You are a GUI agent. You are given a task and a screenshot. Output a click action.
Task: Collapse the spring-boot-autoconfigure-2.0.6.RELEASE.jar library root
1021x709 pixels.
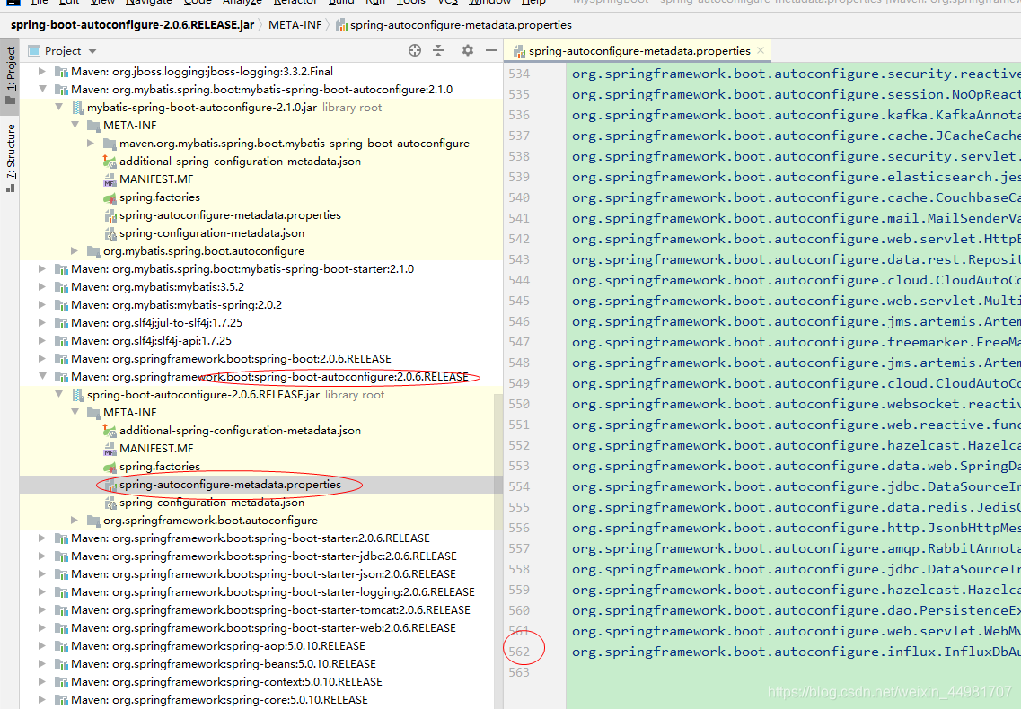(58, 395)
